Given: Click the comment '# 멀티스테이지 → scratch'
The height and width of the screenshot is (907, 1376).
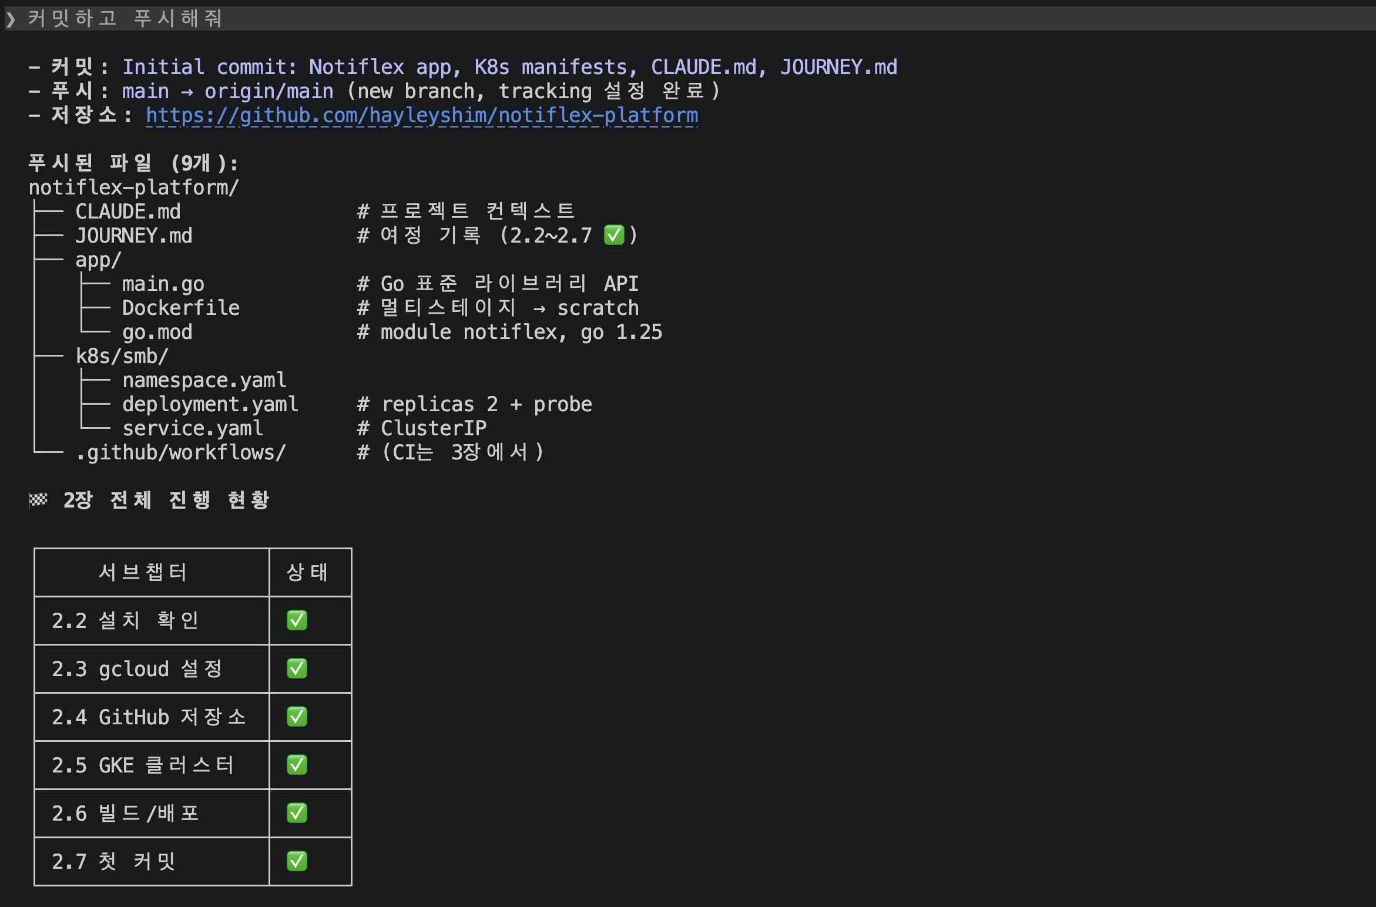Looking at the screenshot, I should (498, 308).
